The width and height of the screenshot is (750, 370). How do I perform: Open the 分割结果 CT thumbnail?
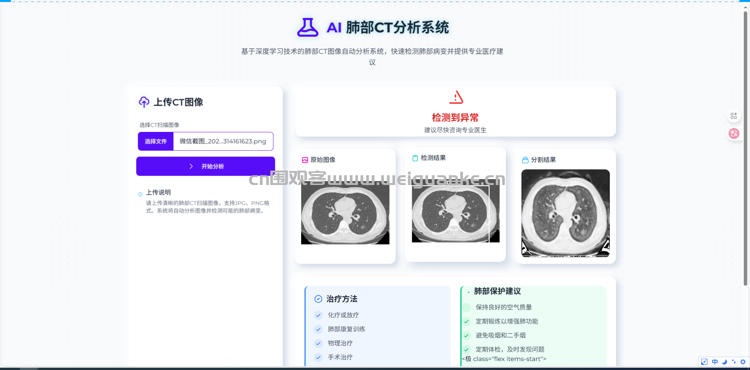[x=566, y=213]
